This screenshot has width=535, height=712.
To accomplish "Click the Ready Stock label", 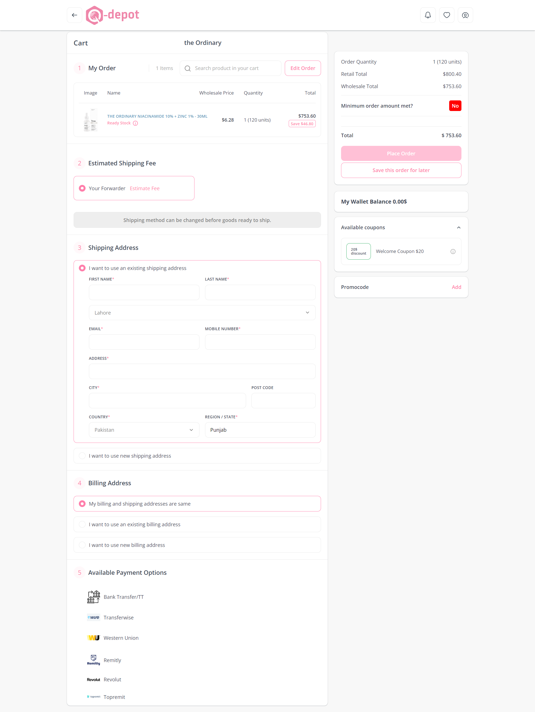I will click(x=119, y=123).
